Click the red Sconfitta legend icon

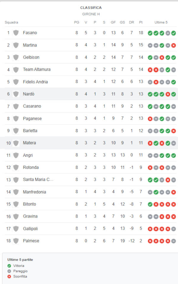pyautogui.click(x=9, y=276)
